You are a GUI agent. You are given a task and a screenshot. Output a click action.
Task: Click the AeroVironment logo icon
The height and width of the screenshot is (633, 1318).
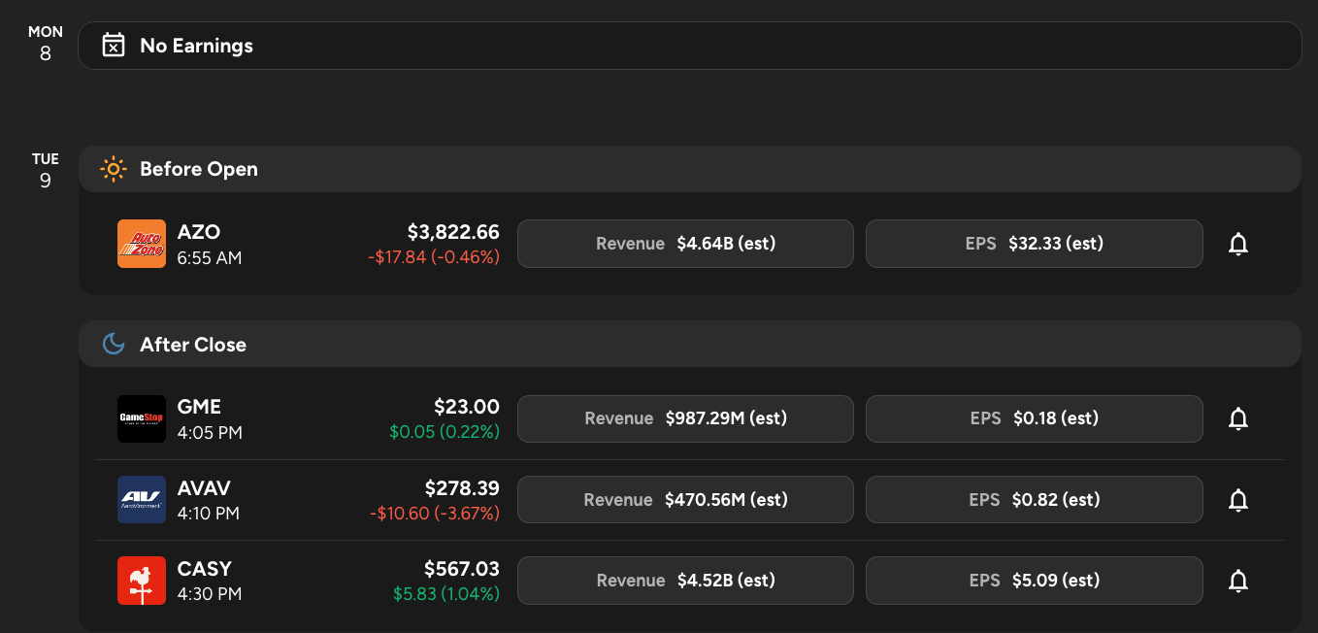(x=142, y=500)
